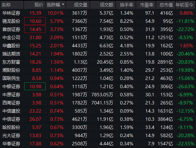Click the year-to-date value 1.65%
The width and height of the screenshot is (196, 148).
(x=186, y=46)
